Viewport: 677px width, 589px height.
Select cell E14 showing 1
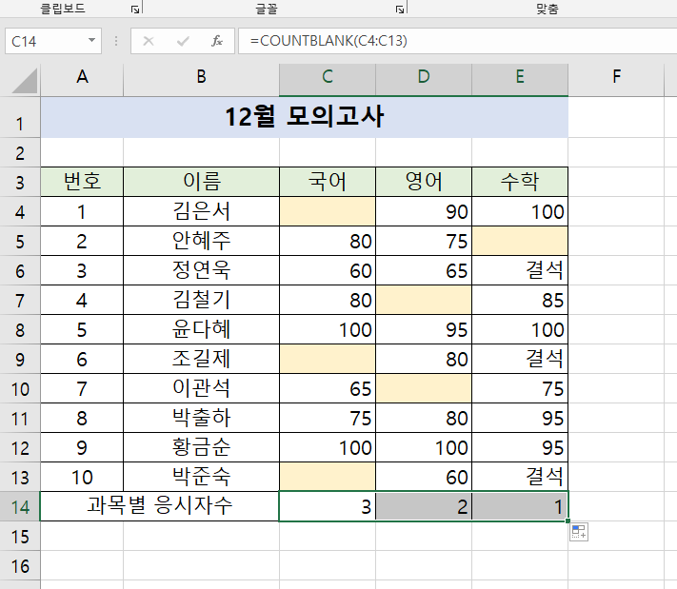(x=520, y=506)
